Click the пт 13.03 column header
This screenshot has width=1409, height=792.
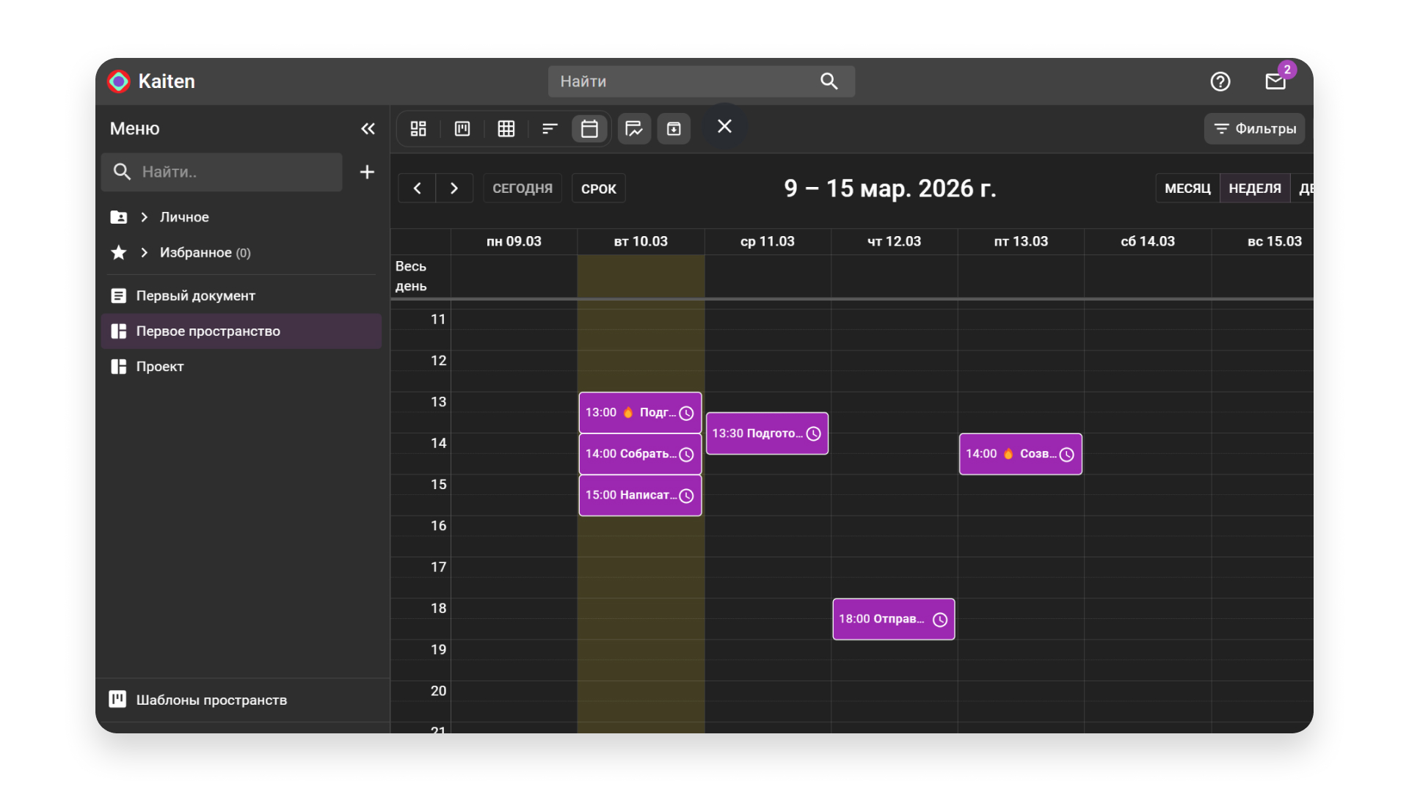[1021, 241]
